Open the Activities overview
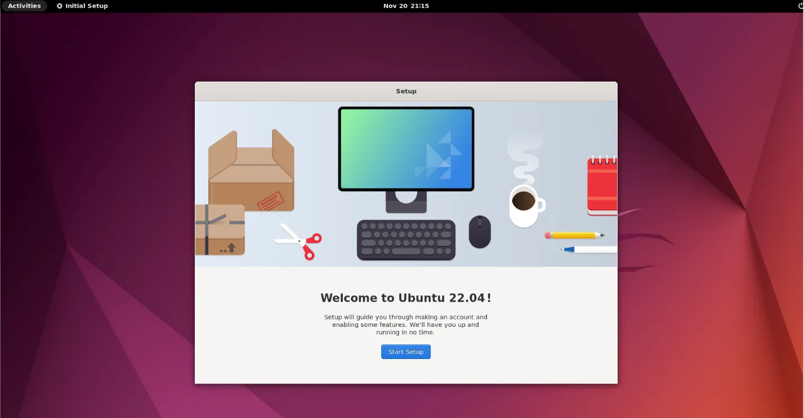 [24, 6]
